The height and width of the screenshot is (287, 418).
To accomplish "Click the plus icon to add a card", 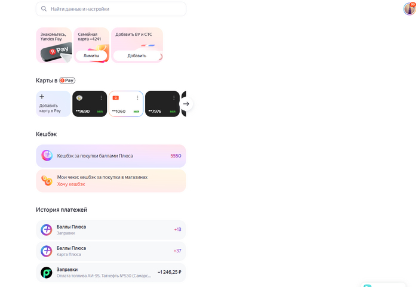I will (x=42, y=97).
